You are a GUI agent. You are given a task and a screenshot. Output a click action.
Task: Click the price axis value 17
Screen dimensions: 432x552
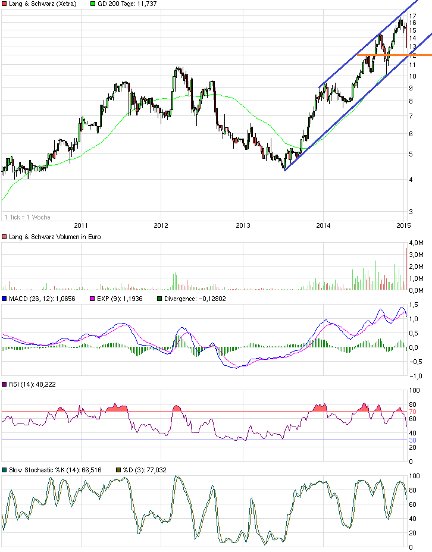(x=412, y=16)
